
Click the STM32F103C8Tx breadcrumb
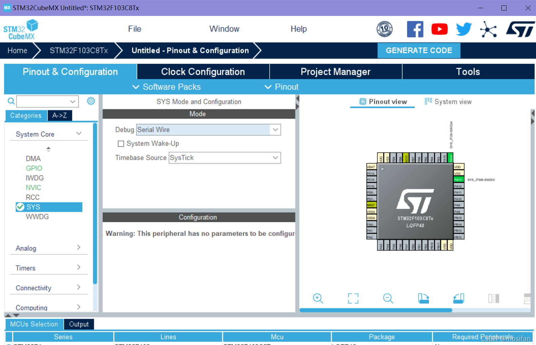(x=79, y=51)
